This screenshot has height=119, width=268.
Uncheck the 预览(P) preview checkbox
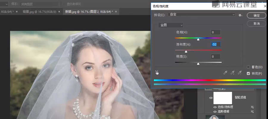(x=248, y=73)
